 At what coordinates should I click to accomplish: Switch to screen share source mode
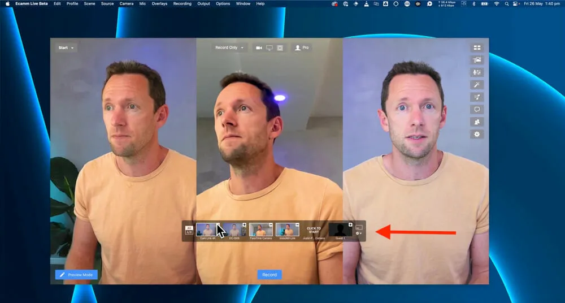(270, 48)
